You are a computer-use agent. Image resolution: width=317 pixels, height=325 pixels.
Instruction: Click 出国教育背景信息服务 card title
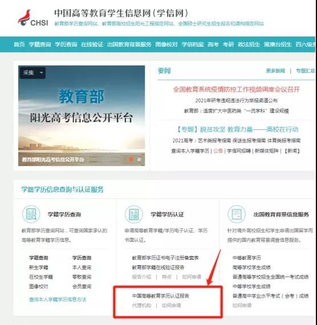[x=281, y=214]
